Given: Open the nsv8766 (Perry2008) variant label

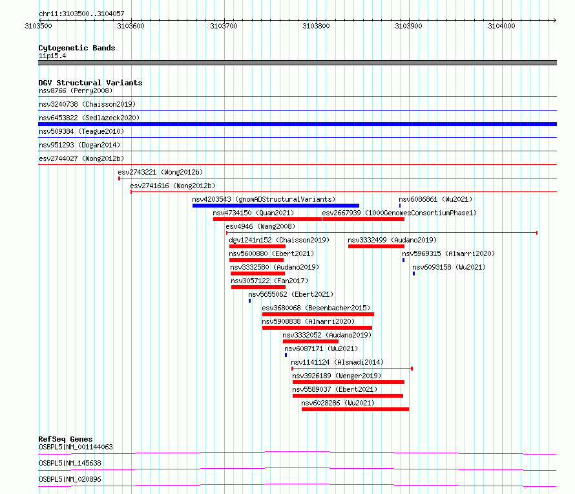Looking at the screenshot, I should point(76,91).
